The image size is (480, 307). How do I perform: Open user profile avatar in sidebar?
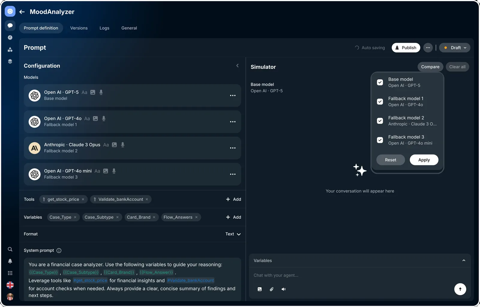(10, 297)
